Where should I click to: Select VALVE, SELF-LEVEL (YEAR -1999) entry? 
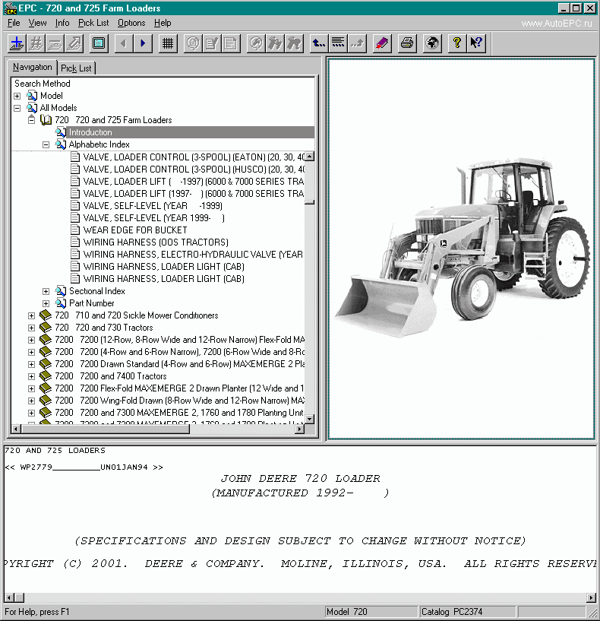click(x=153, y=205)
